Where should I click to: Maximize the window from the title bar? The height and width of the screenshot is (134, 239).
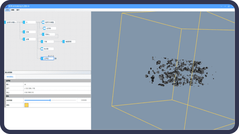(x=229, y=6)
